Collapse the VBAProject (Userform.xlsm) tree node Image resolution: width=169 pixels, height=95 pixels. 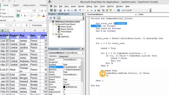click(x=50, y=22)
